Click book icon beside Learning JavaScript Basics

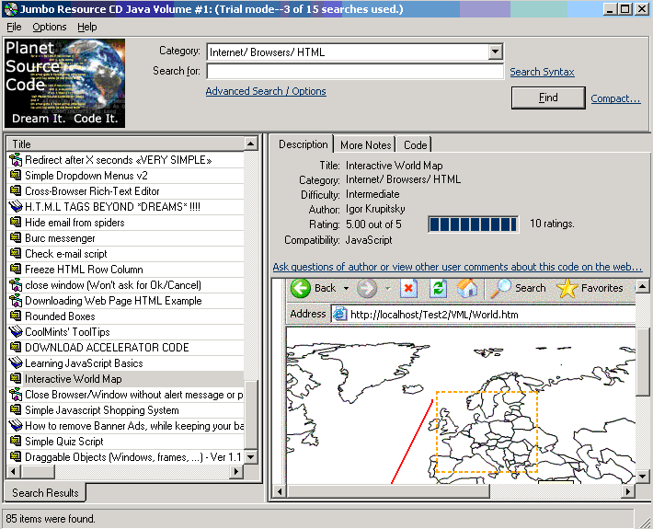(x=16, y=362)
